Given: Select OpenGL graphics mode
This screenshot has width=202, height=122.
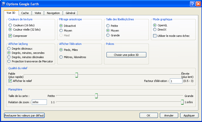Looking at the screenshot, I should coord(160,25).
